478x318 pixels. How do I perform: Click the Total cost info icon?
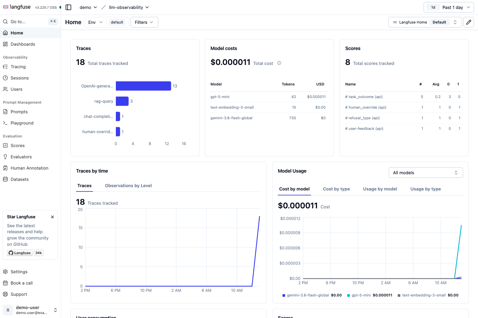279,63
